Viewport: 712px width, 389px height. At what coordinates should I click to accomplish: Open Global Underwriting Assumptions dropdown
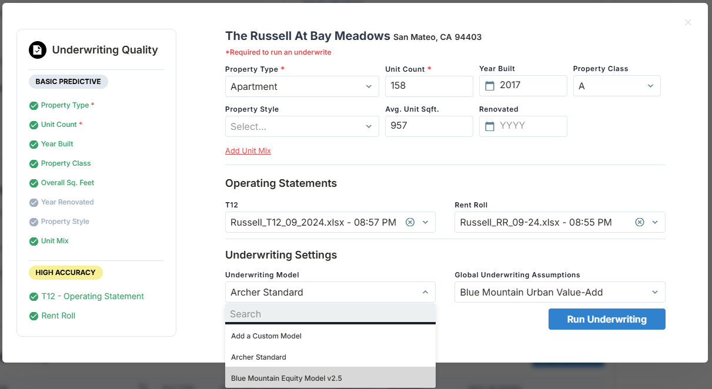[559, 292]
